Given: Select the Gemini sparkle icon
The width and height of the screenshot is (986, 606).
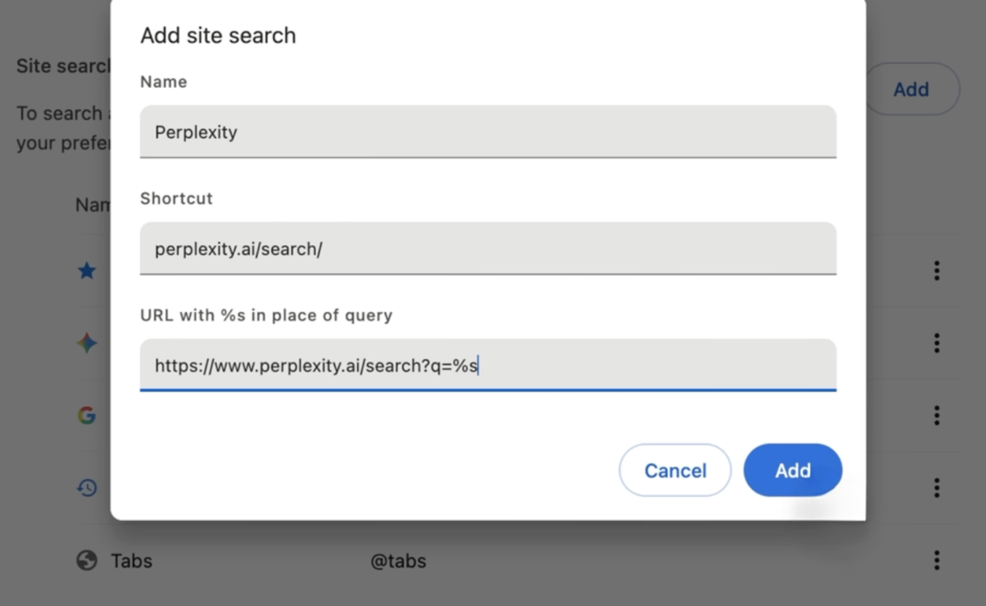Looking at the screenshot, I should tap(86, 343).
